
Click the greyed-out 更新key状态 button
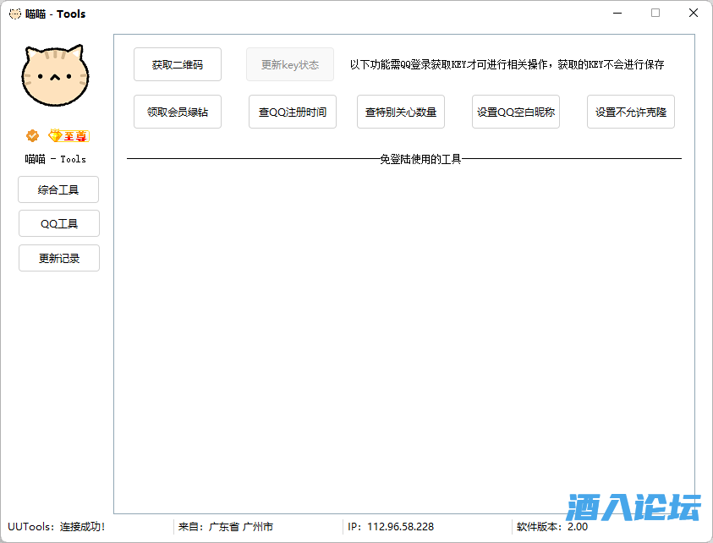tap(289, 65)
